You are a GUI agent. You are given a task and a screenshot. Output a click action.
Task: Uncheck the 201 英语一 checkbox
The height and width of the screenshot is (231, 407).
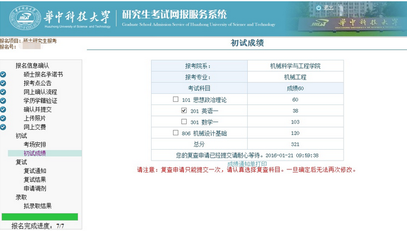184,110
